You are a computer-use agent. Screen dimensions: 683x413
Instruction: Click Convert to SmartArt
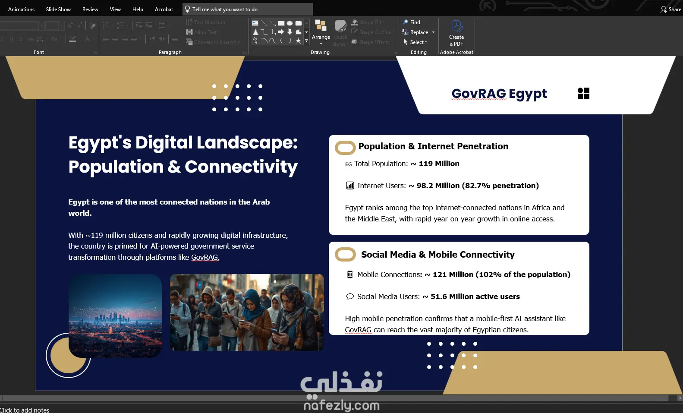point(214,42)
